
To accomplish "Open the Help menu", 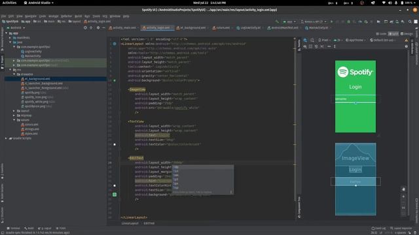I will pyautogui.click(x=126, y=16).
